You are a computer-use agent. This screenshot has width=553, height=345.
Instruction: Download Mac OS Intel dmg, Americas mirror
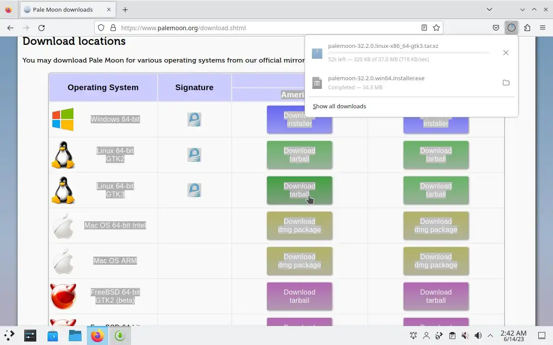[299, 226]
